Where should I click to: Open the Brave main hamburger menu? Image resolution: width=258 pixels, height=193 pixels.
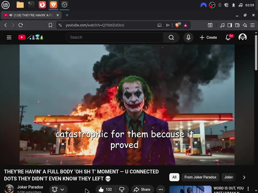click(252, 25)
